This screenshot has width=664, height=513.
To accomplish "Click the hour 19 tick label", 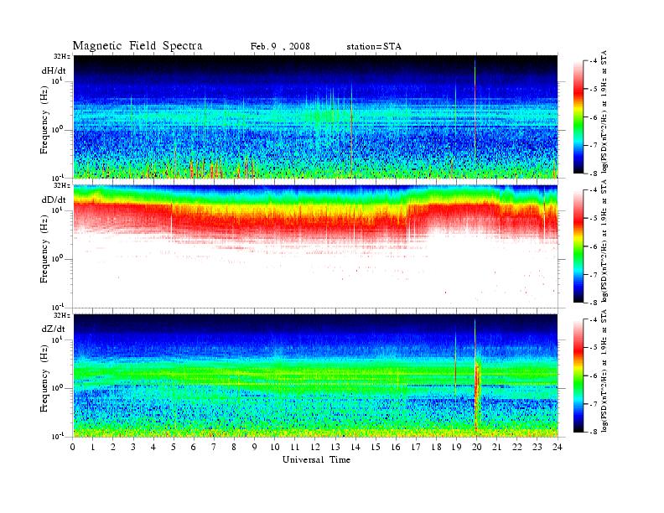I will 456,448.
